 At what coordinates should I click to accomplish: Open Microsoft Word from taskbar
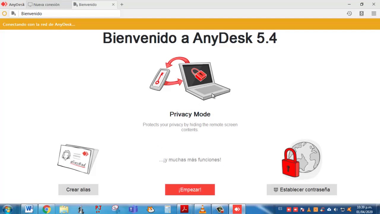coord(29,209)
